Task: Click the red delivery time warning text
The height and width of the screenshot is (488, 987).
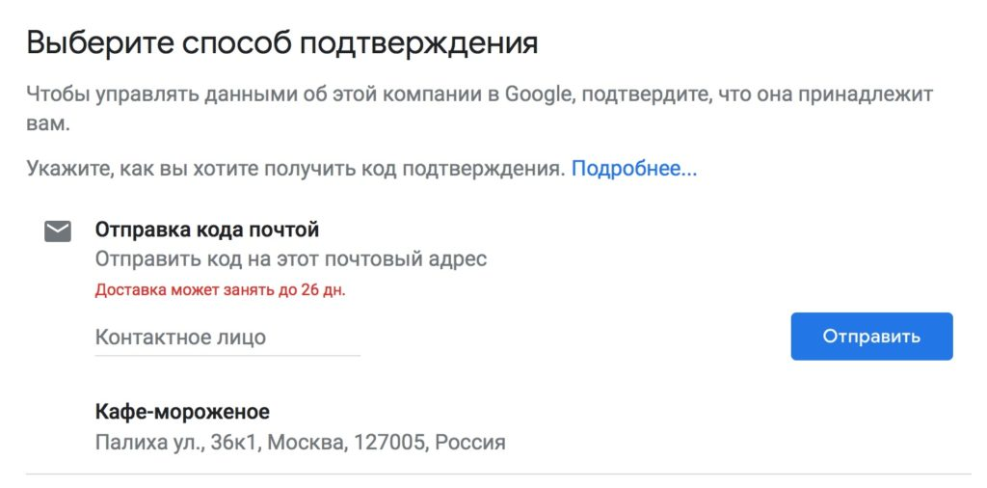Action: (220, 290)
